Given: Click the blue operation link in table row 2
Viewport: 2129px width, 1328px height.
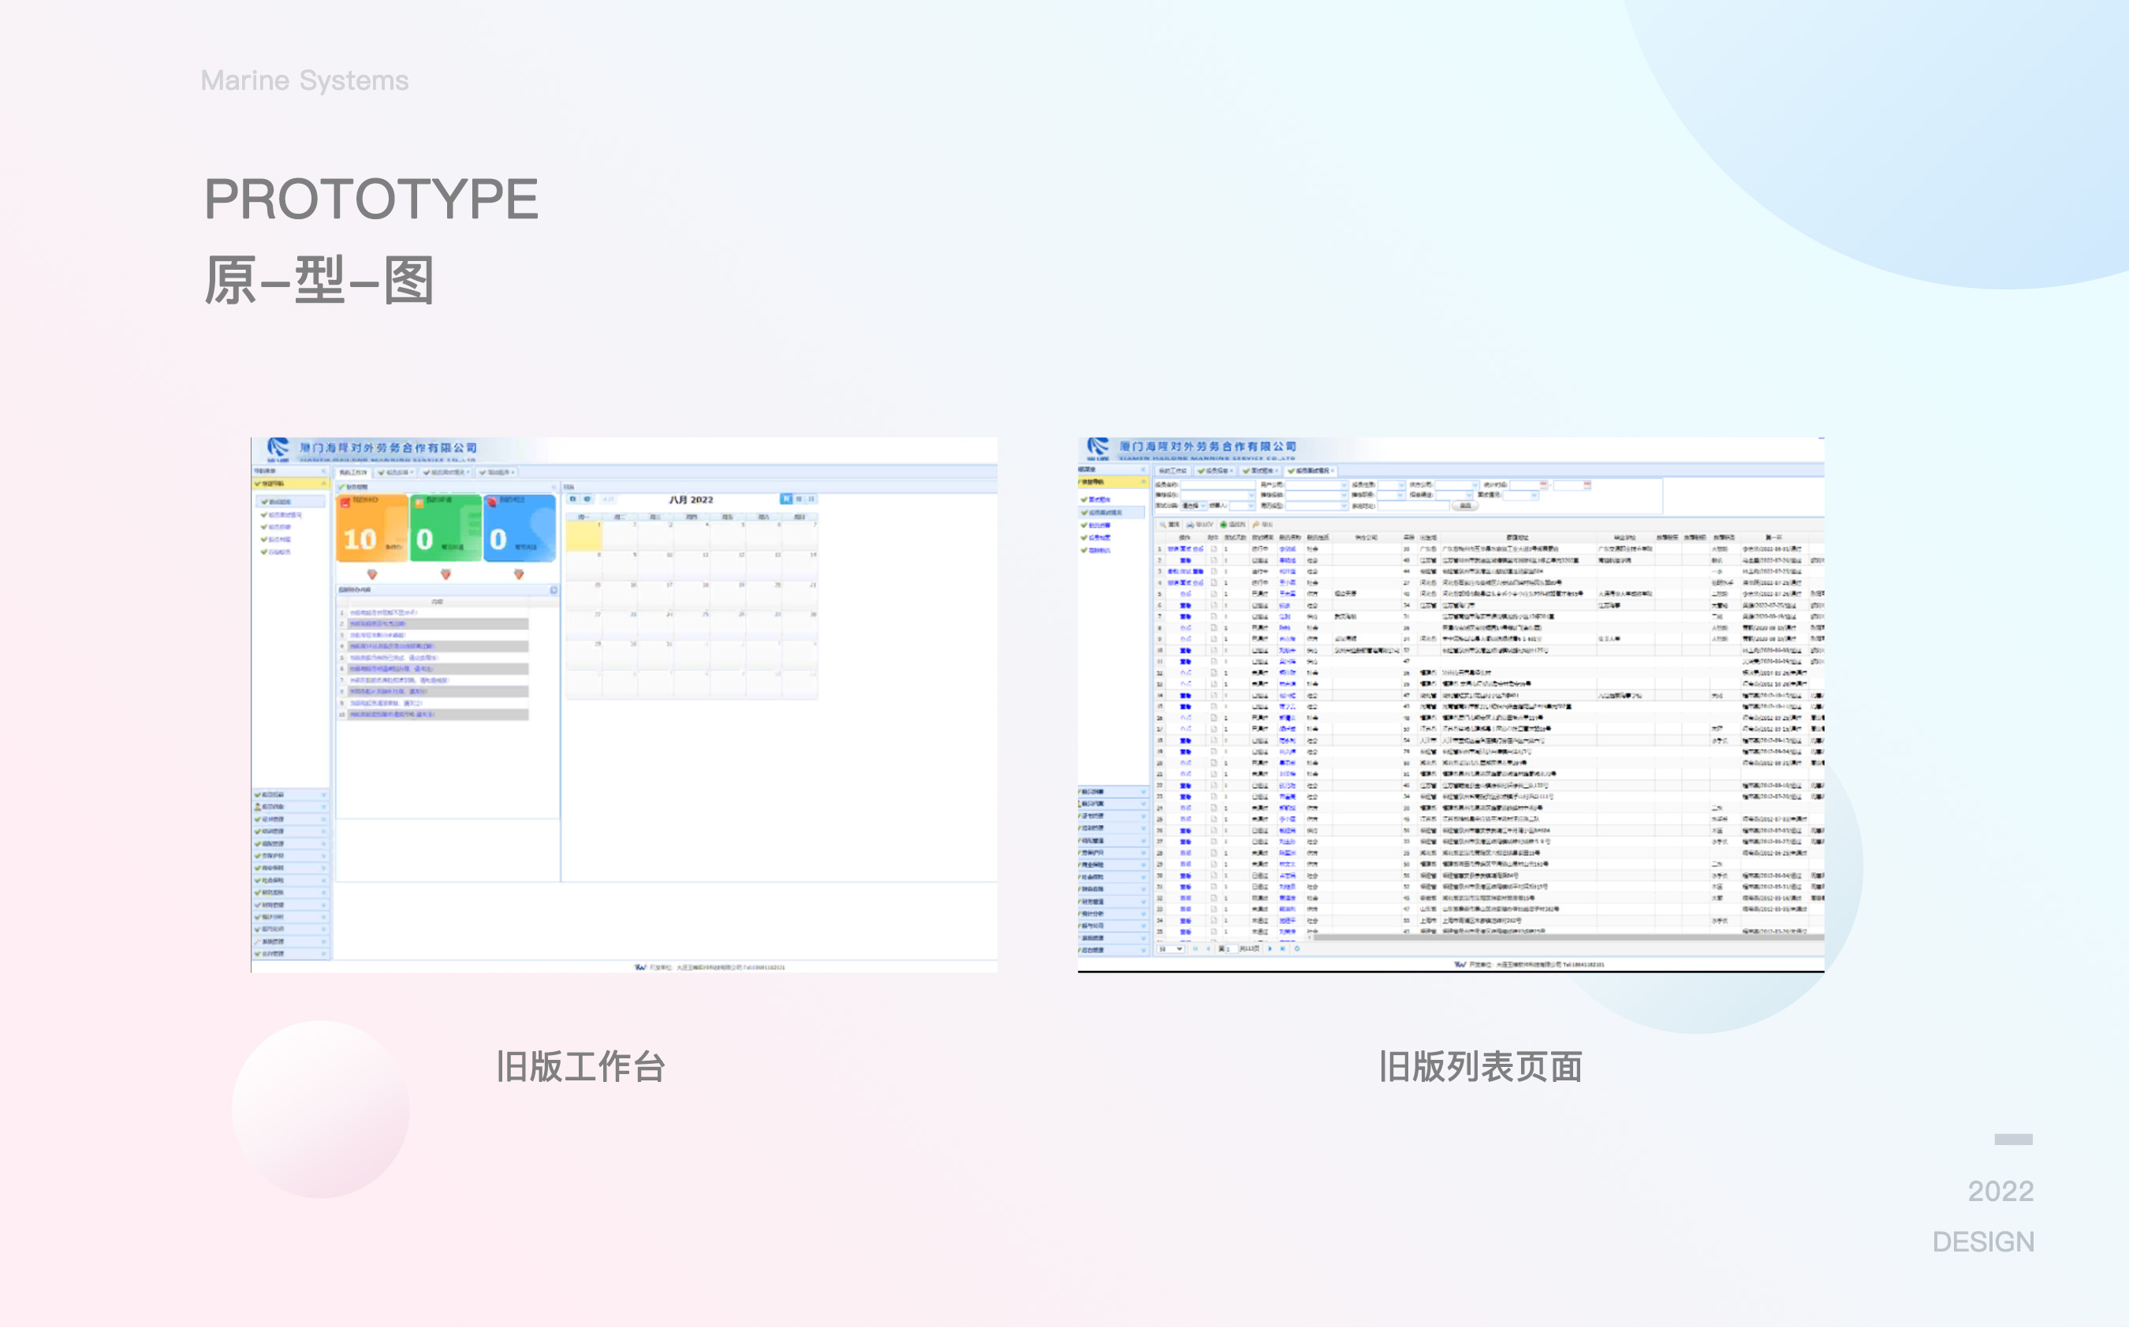Looking at the screenshot, I should pyautogui.click(x=1185, y=561).
